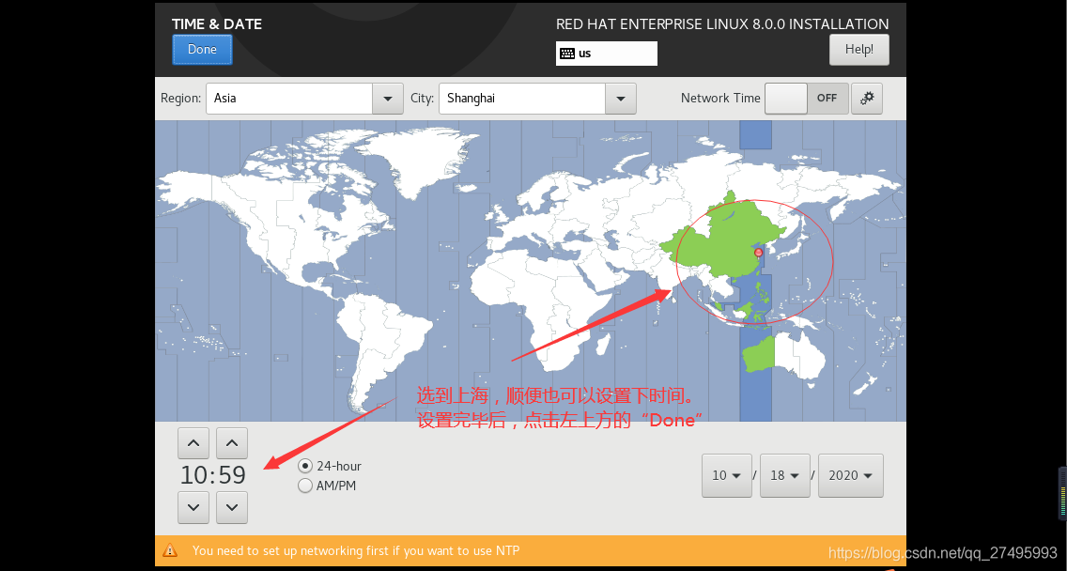
Task: Select the AM/PM radio option
Action: (x=327, y=486)
